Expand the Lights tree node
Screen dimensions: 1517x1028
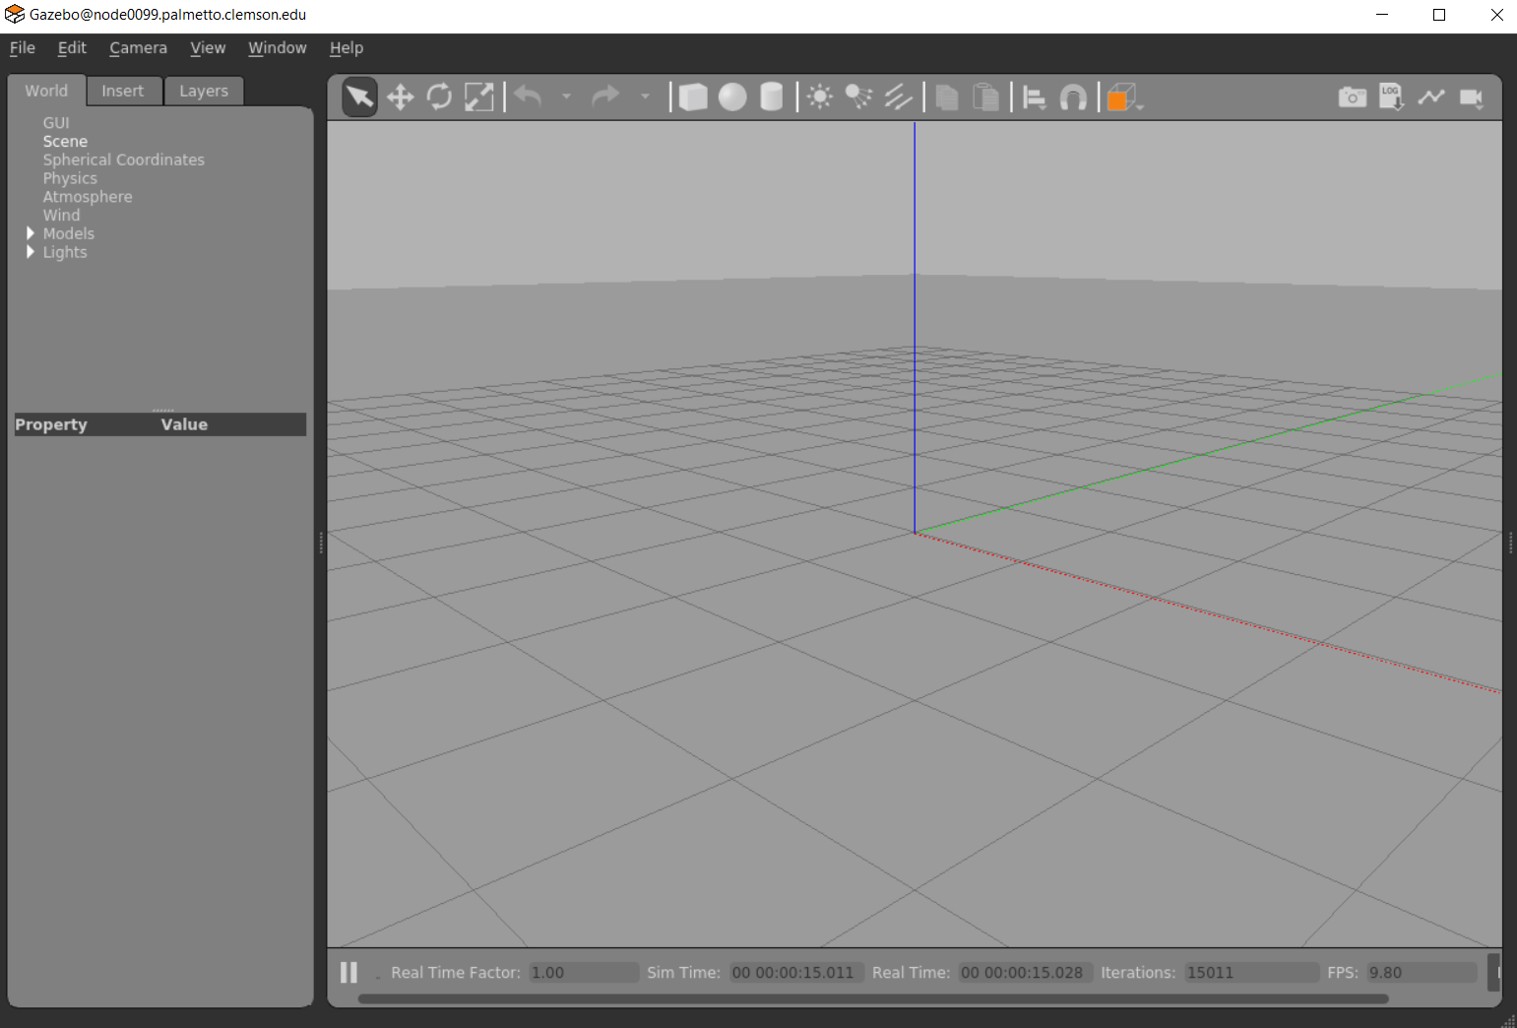[x=31, y=252]
